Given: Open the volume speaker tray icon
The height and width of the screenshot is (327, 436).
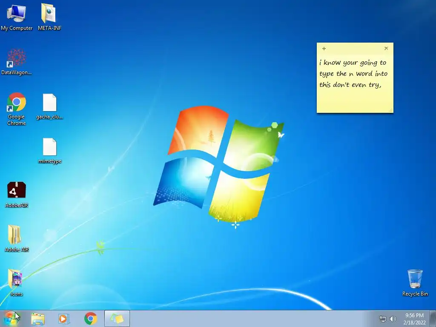Looking at the screenshot, I should [393, 319].
